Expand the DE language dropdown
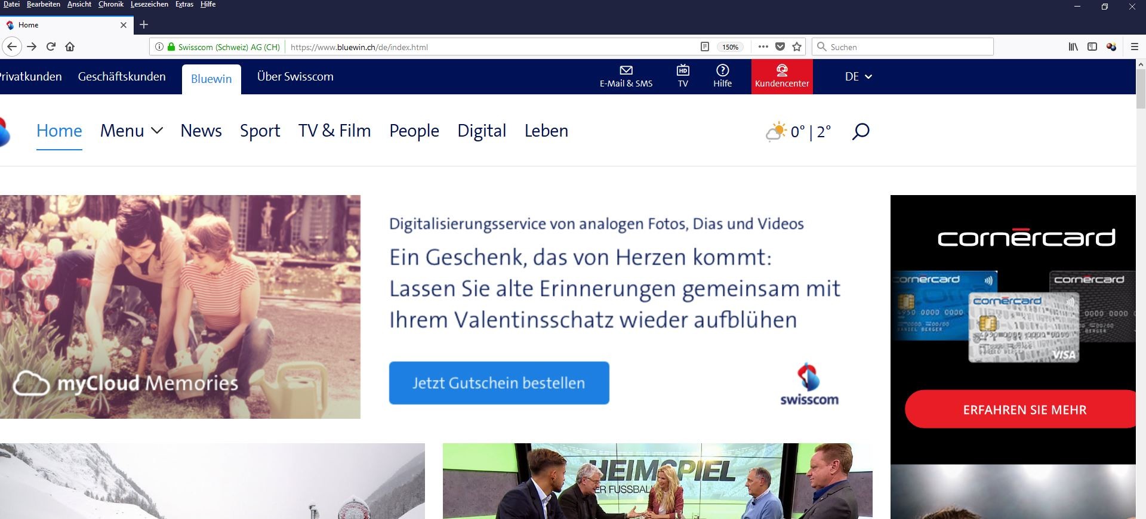1146x519 pixels. pos(858,76)
